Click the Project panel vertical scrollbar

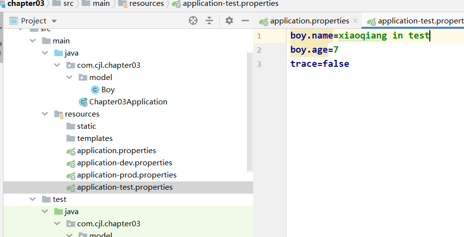coord(250,112)
